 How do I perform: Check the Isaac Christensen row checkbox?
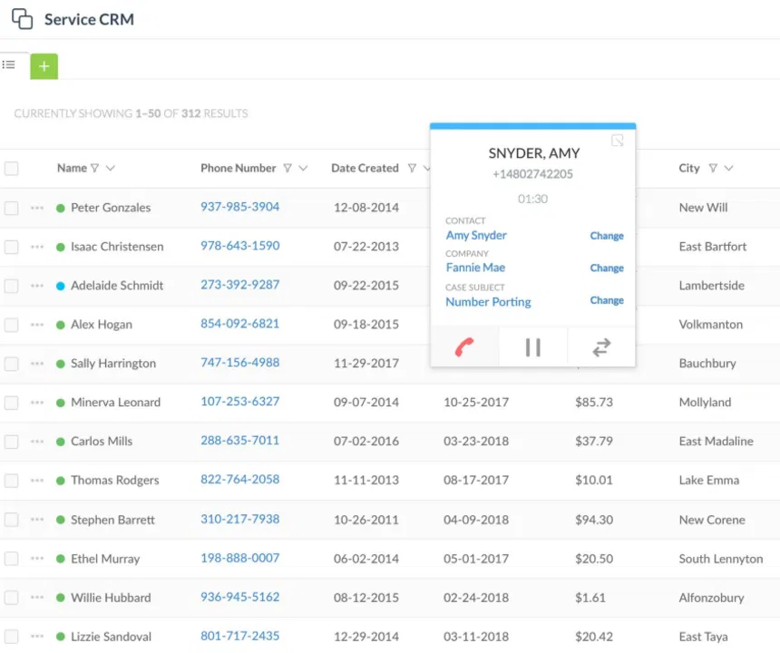[12, 247]
